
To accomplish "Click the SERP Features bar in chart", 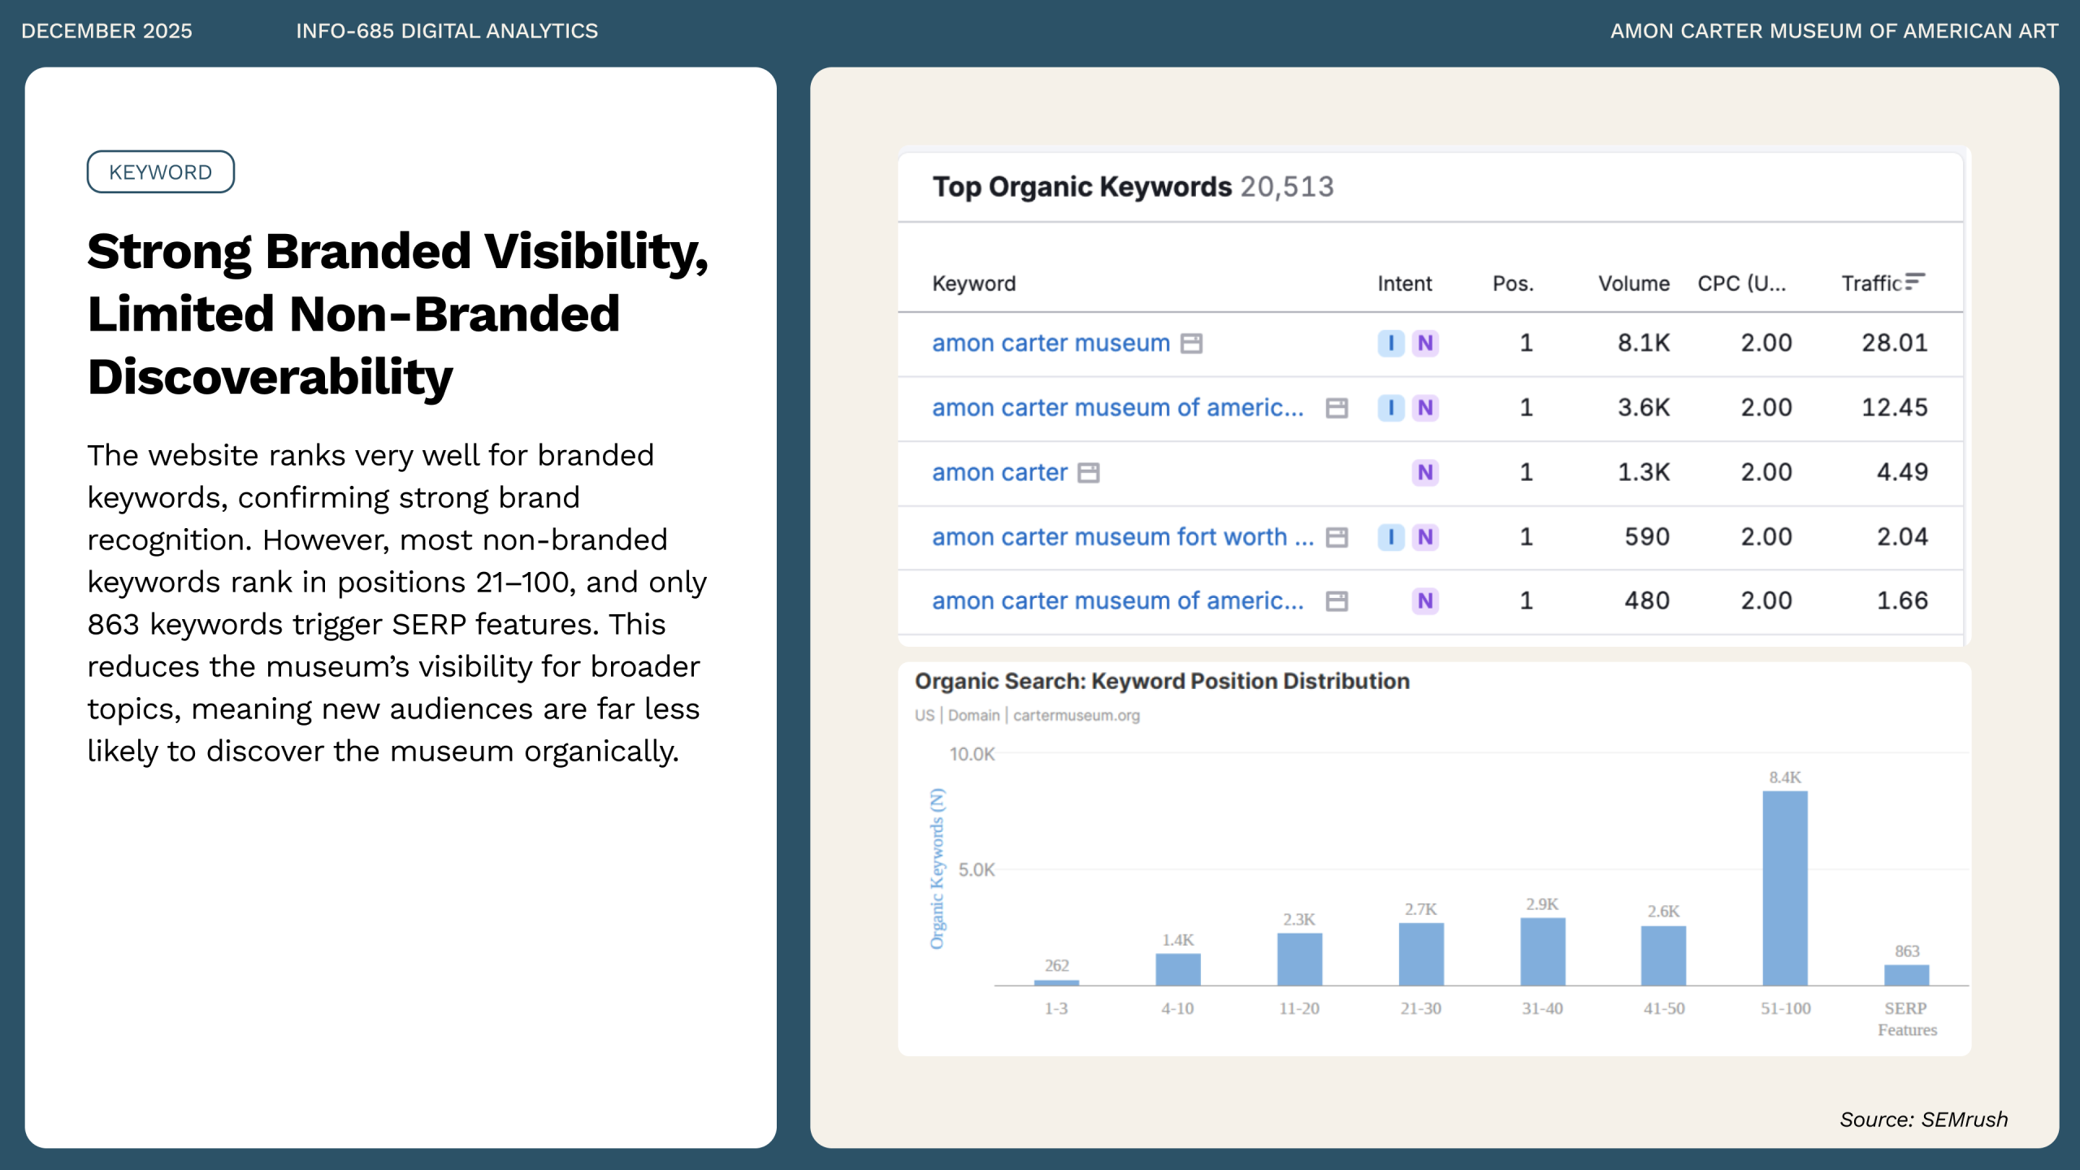I will (1906, 974).
